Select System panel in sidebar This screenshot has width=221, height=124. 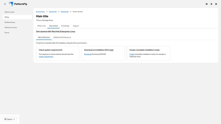[9, 12]
